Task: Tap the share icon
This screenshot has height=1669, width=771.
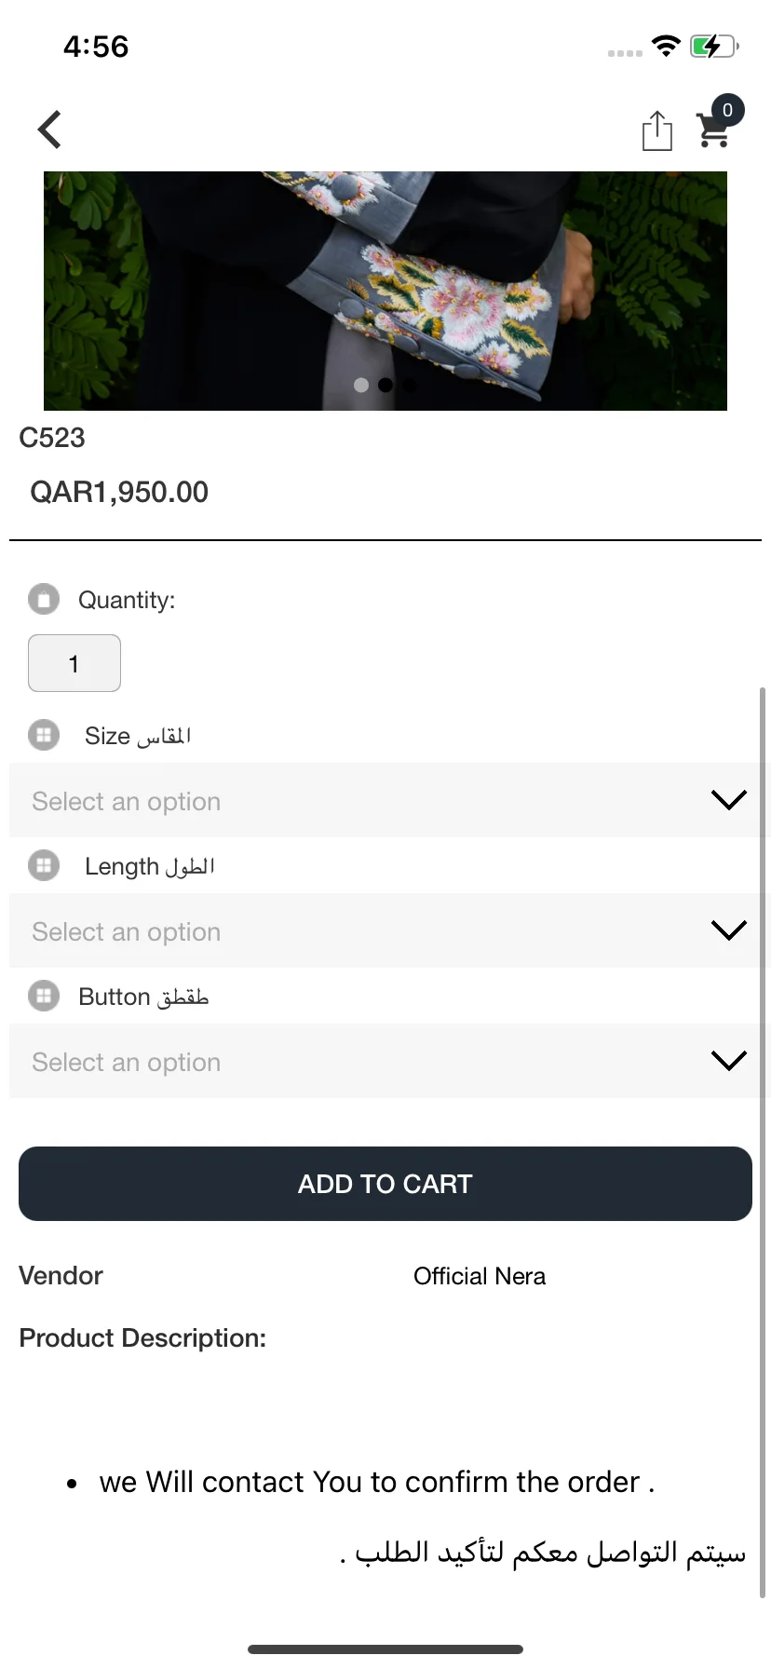Action: (656, 130)
